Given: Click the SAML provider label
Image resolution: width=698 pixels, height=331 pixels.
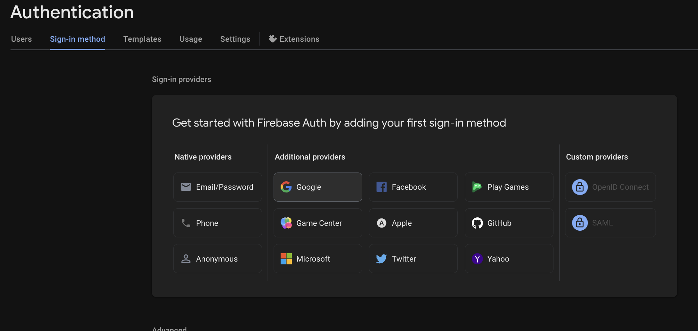Looking at the screenshot, I should click(x=603, y=223).
